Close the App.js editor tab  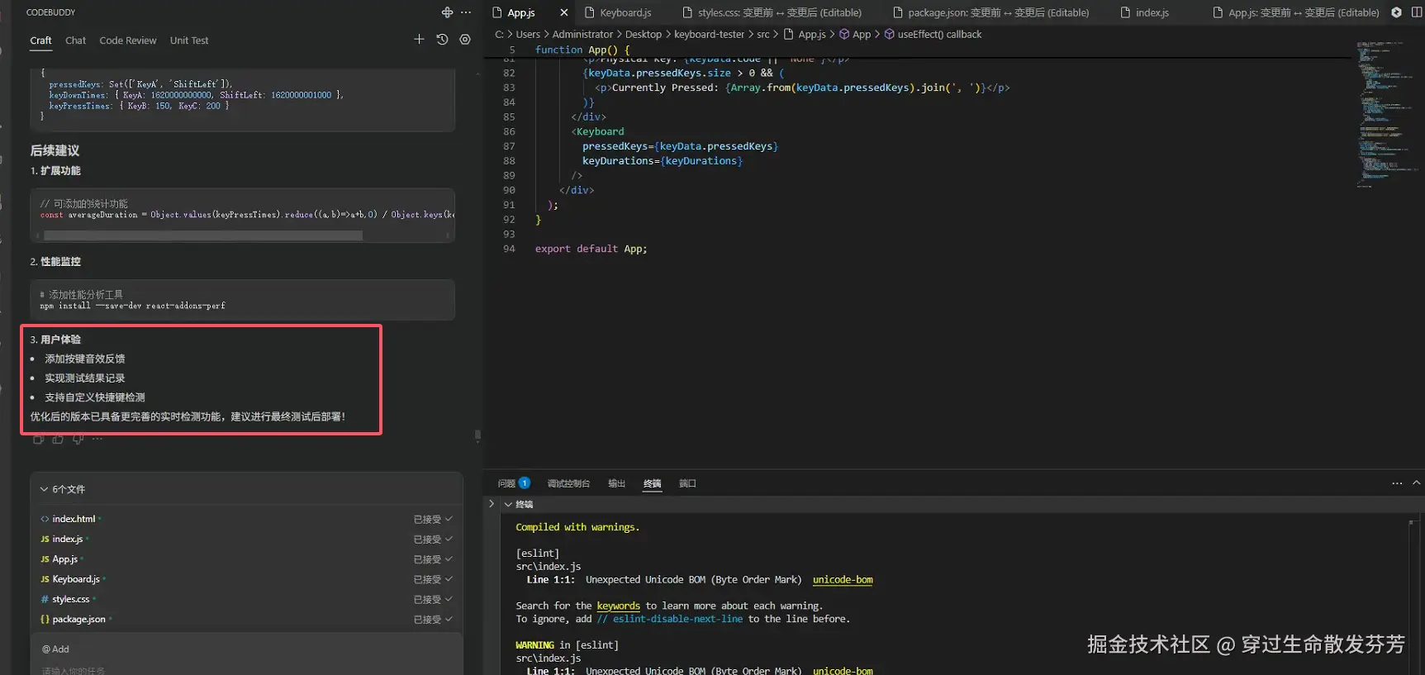pyautogui.click(x=564, y=12)
